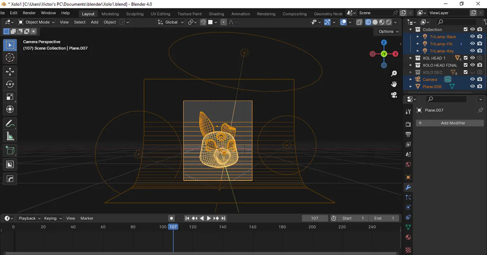
Task: Toggle show gizmos button
Action: (x=327, y=22)
